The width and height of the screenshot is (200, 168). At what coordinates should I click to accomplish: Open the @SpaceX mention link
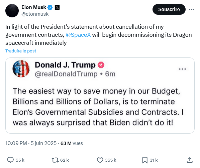78,35
